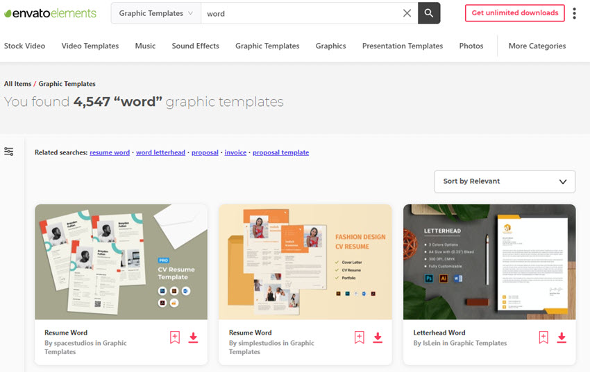Click Resume Word title by simplestudios
This screenshot has width=590, height=372.
(250, 333)
